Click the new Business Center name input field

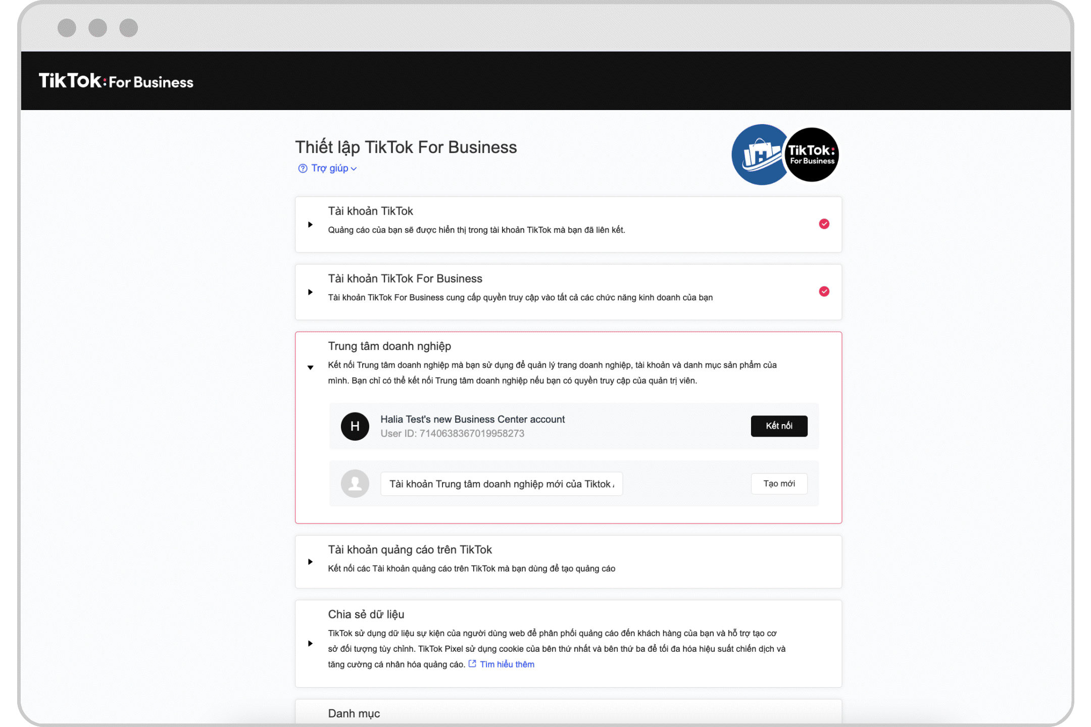tap(501, 484)
